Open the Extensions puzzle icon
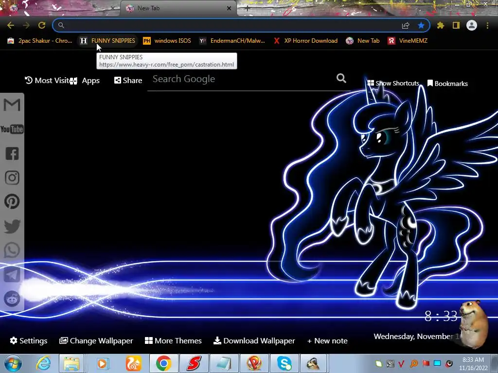 pos(441,25)
